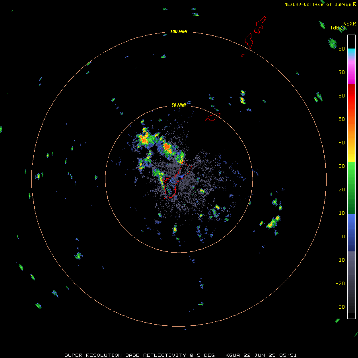Click the 50 NMI range ring label
This screenshot has height=358, width=358.
pos(179,105)
